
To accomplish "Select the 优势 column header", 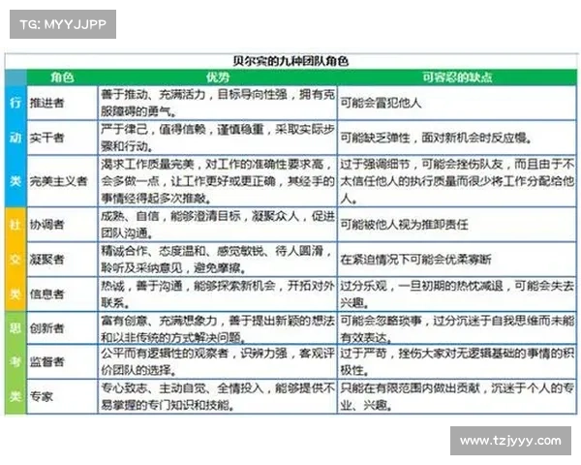I will (x=218, y=77).
